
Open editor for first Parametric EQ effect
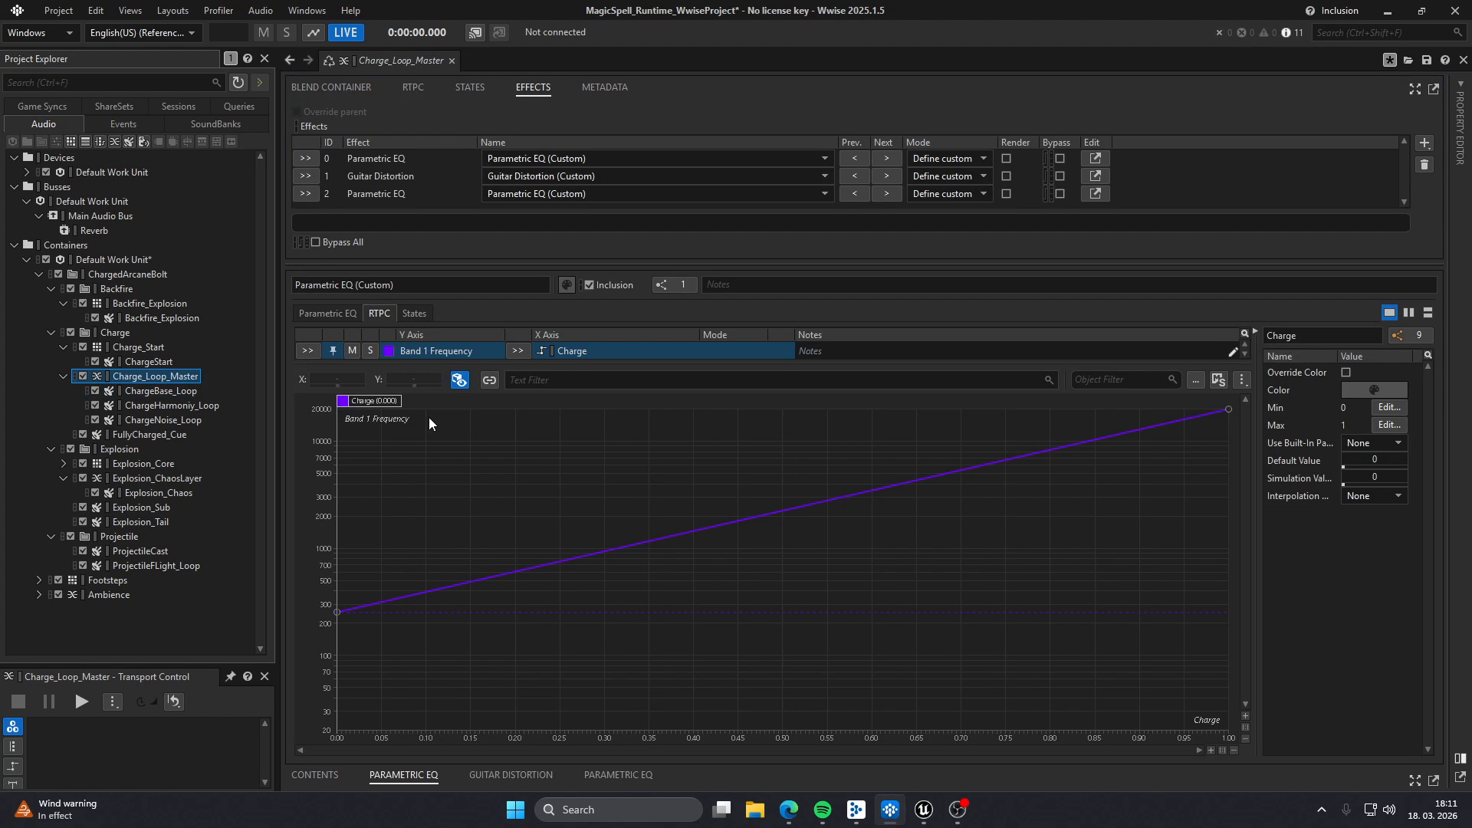click(x=1095, y=159)
